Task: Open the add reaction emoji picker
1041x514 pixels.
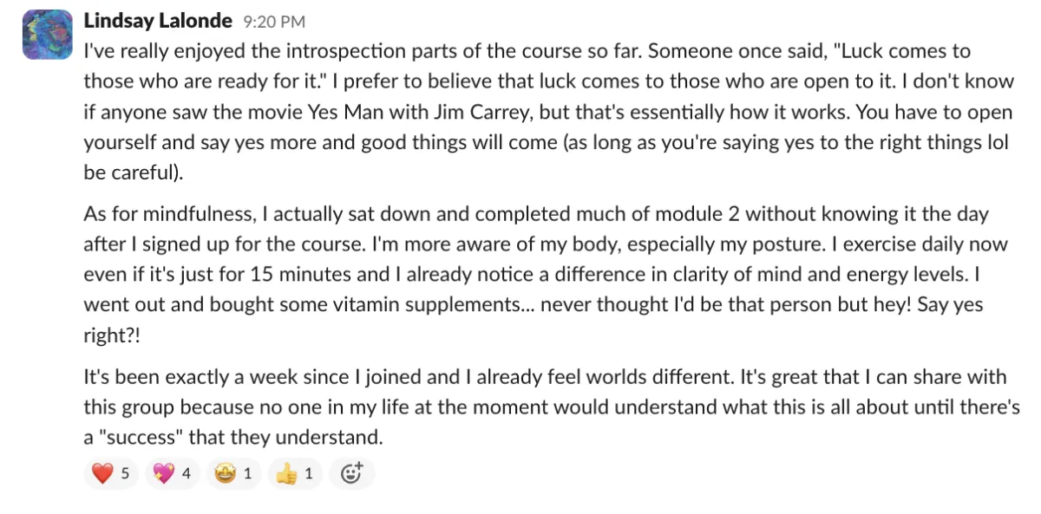Action: coord(351,473)
